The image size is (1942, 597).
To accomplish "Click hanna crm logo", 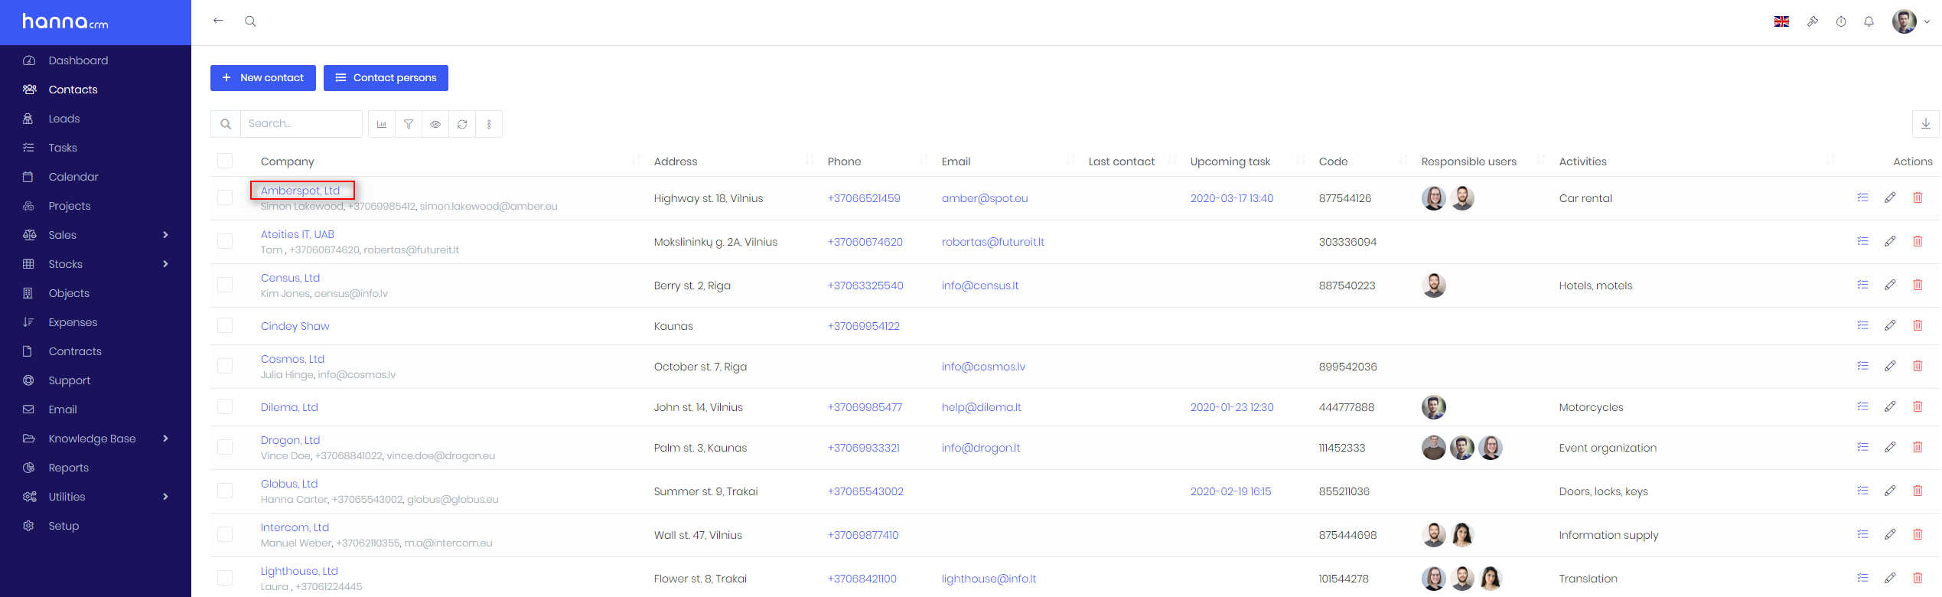I will click(x=66, y=21).
